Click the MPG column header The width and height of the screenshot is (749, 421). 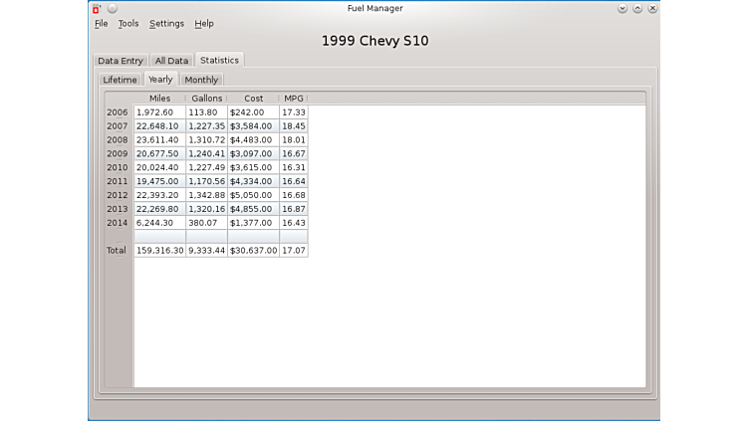tap(294, 99)
